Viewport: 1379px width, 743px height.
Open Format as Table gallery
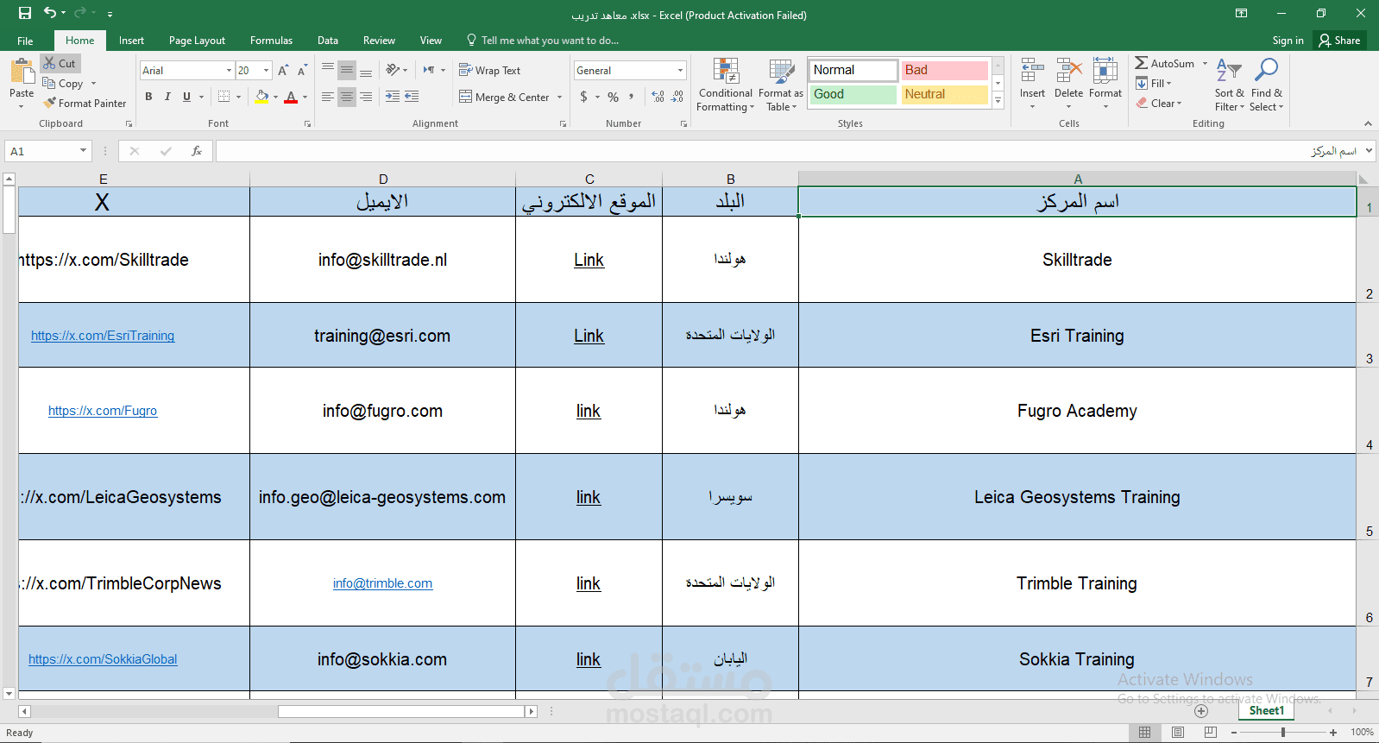(781, 85)
